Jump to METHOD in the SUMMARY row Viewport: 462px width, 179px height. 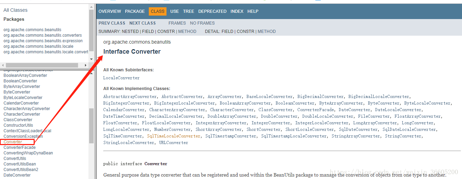187,32
